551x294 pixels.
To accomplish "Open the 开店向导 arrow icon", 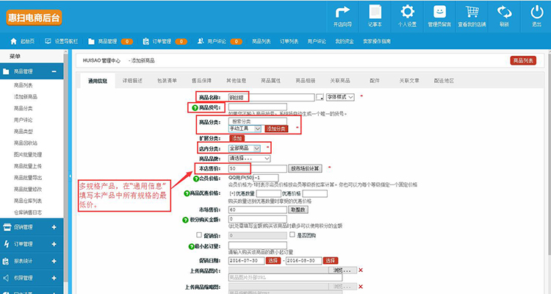I will tap(342, 12).
